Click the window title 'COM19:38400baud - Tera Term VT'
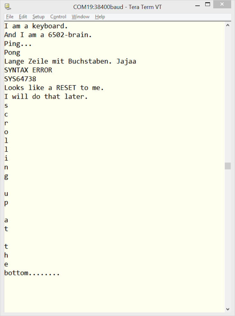235x316 pixels. [117, 7]
